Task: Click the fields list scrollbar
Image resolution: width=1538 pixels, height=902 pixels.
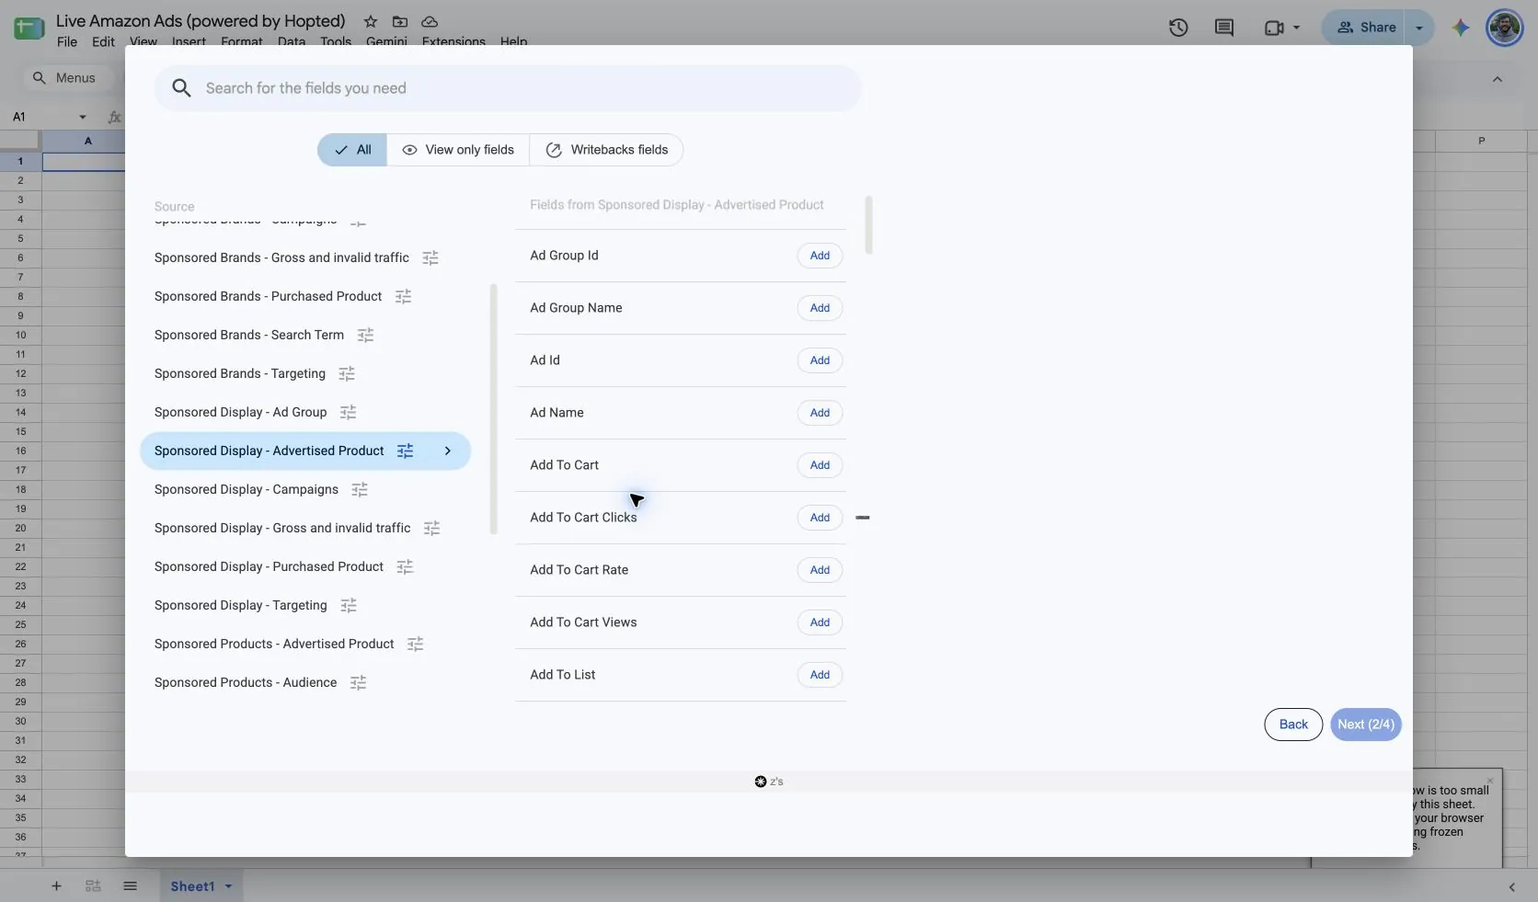Action: 869,225
